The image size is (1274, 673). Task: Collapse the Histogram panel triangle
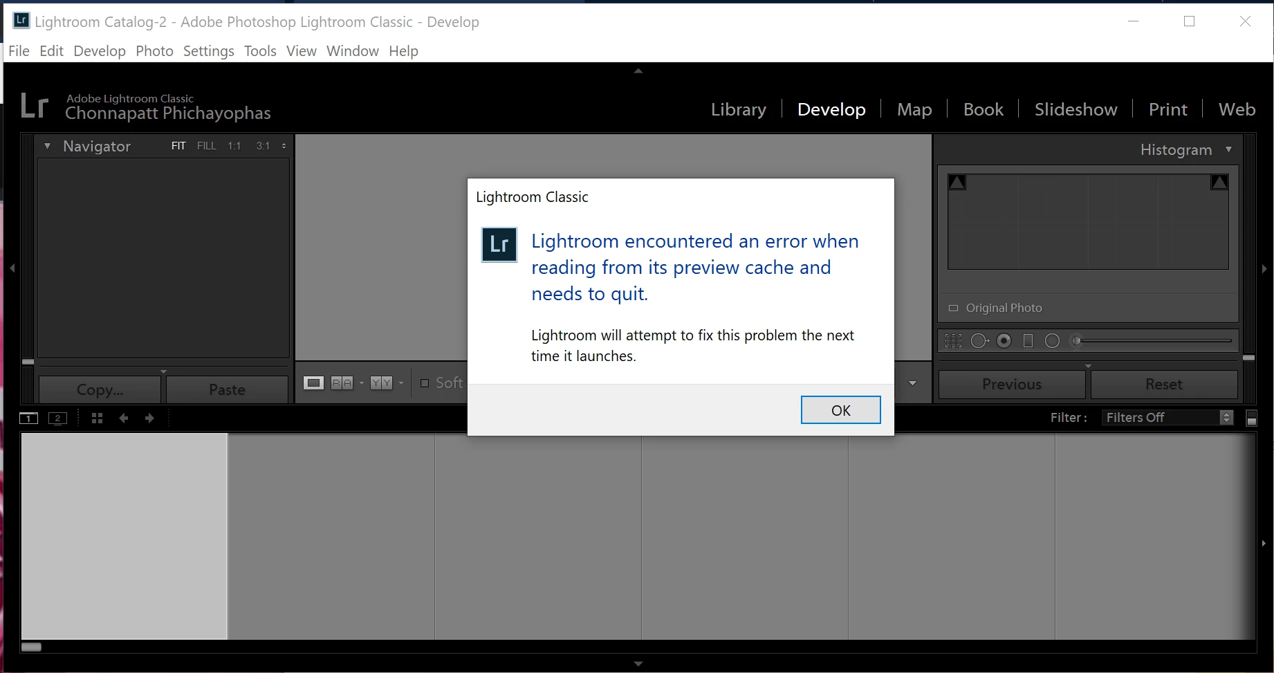click(1228, 149)
